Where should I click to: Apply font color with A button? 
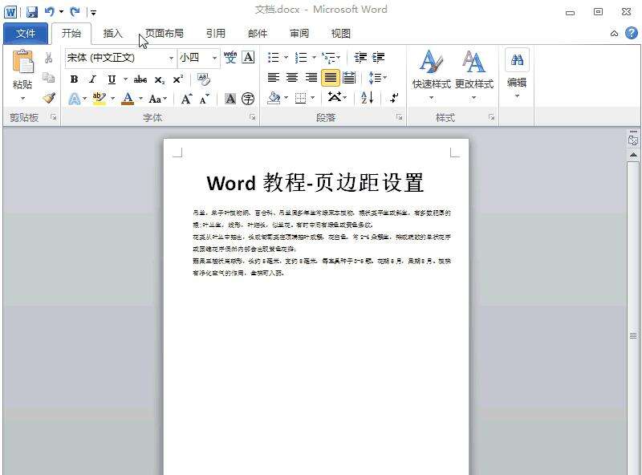point(128,99)
